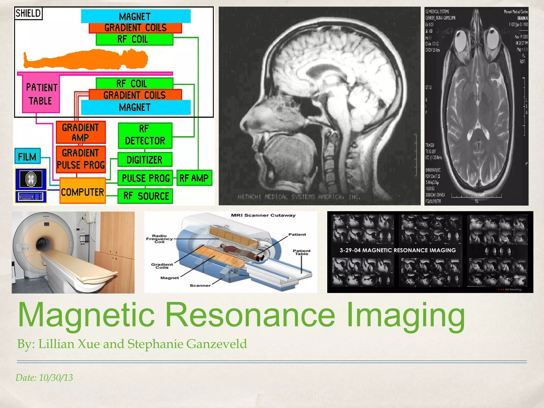Select the Philips MRI scanner photo

click(x=73, y=252)
